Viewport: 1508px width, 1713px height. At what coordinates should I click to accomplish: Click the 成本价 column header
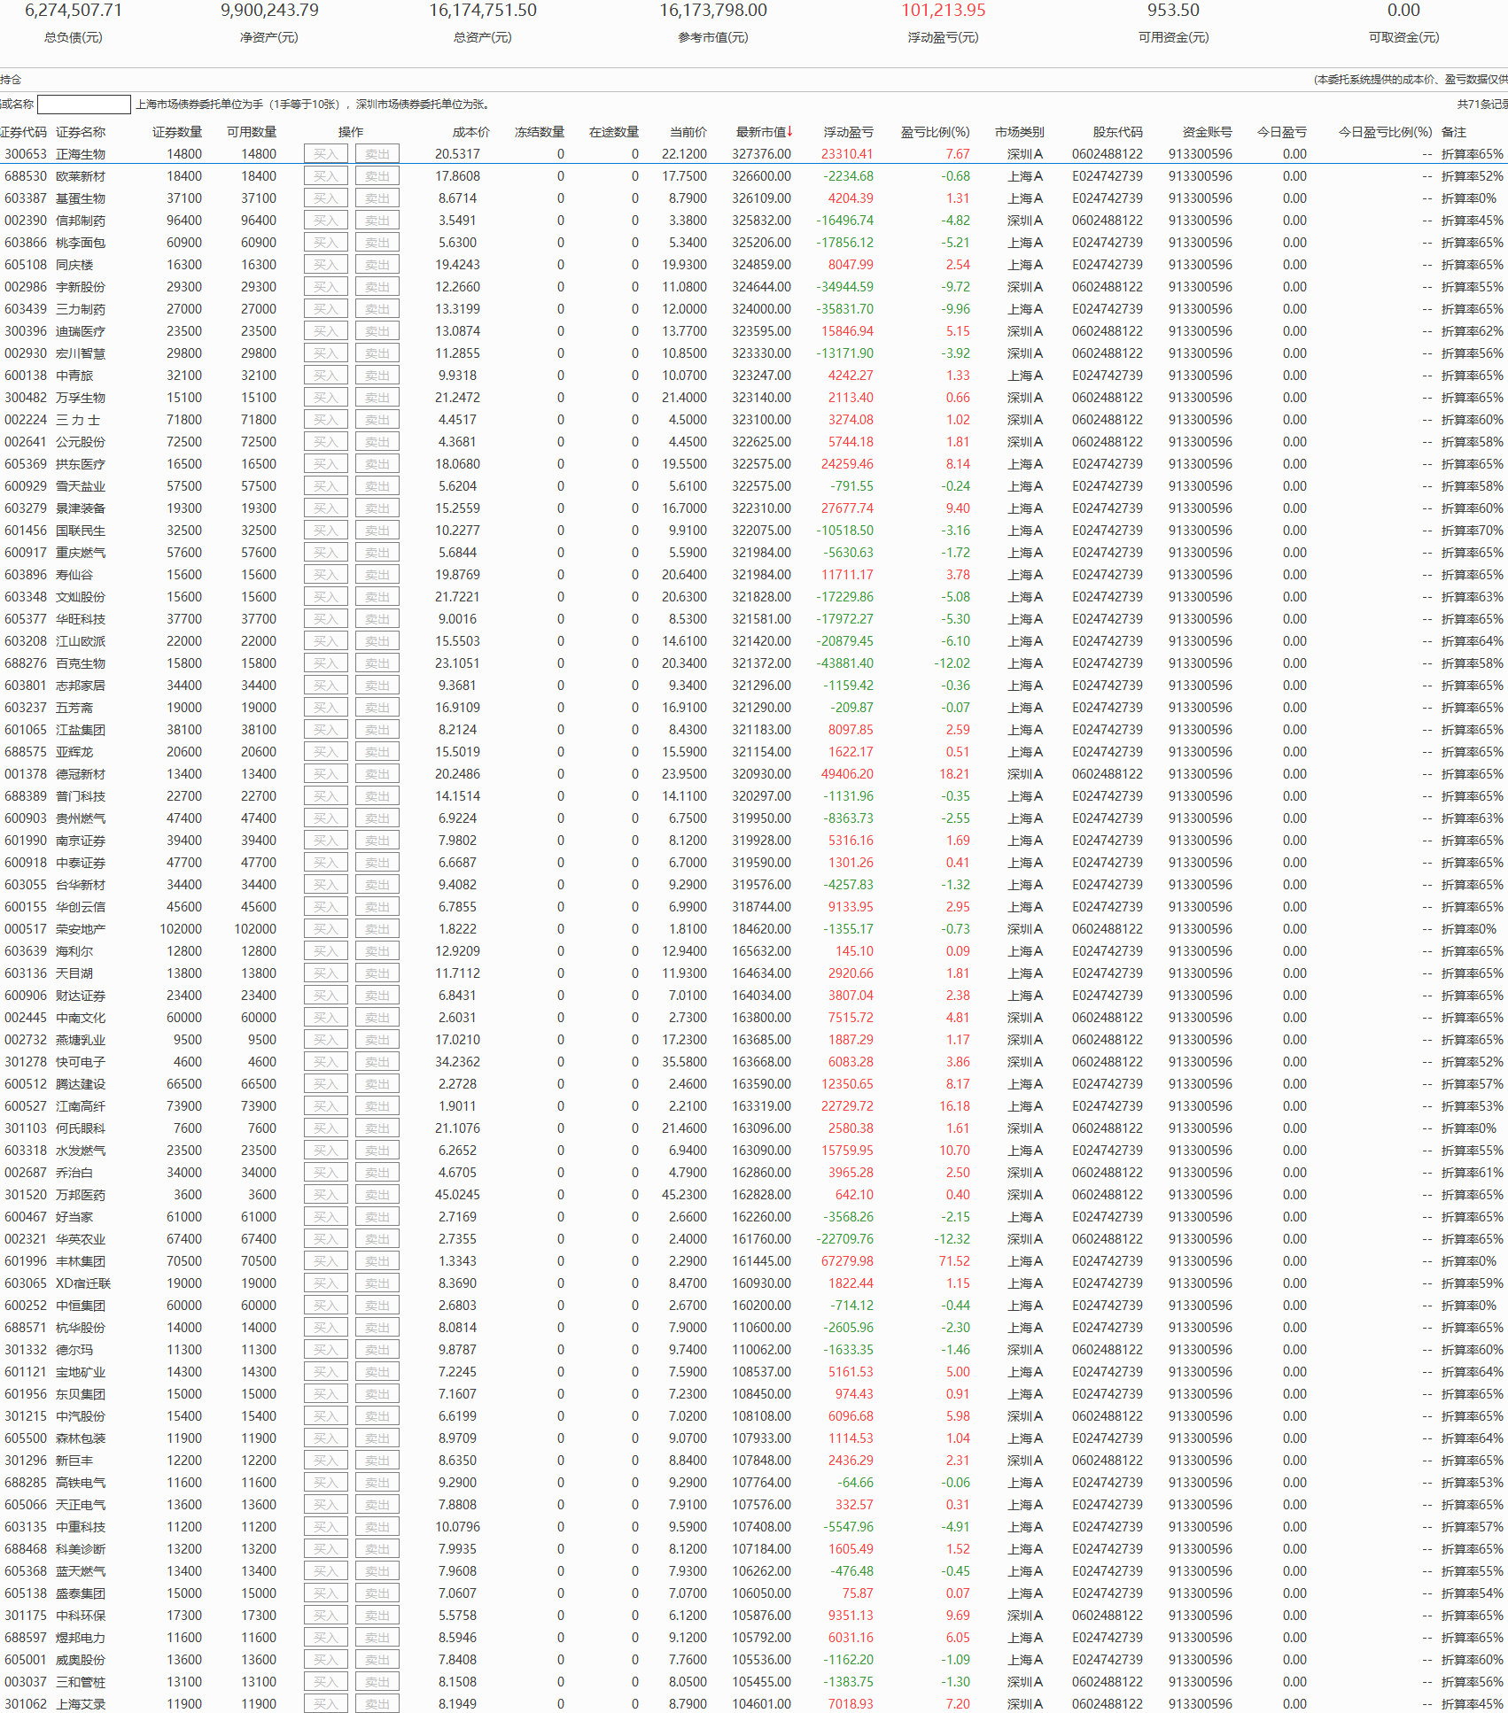(x=471, y=132)
